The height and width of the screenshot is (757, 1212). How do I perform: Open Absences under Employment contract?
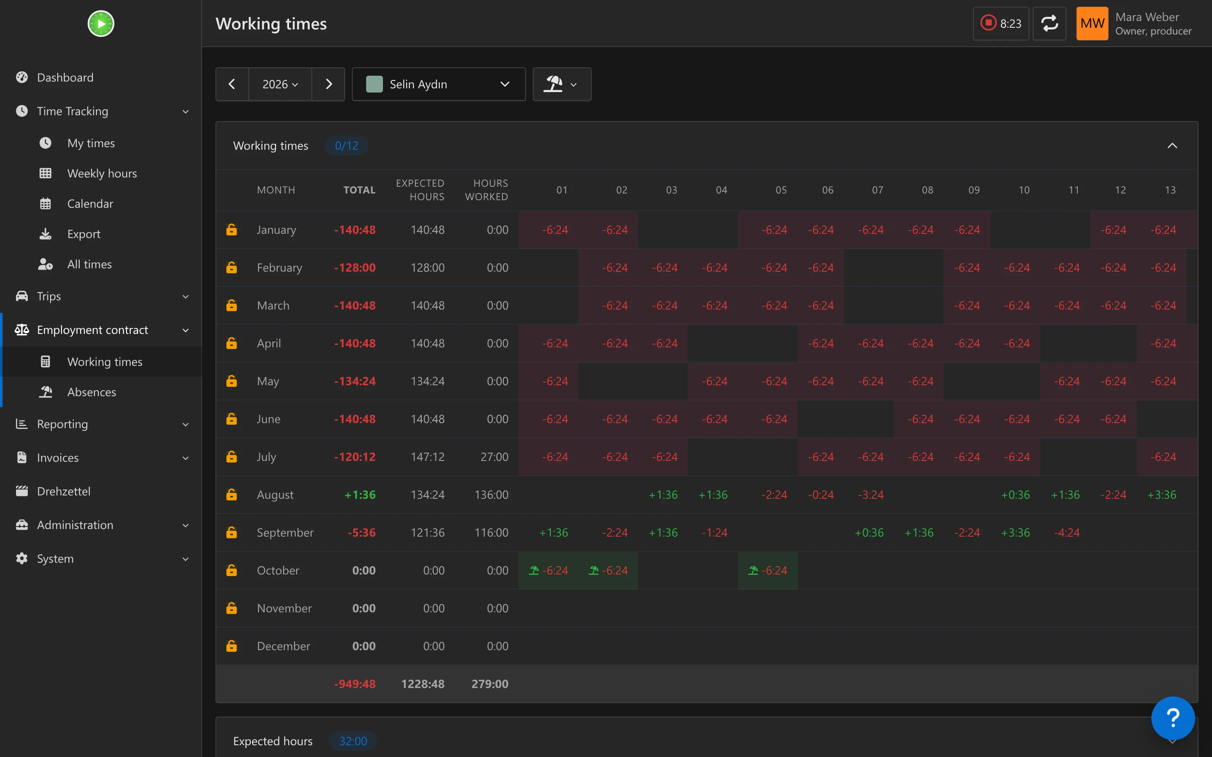click(x=101, y=392)
